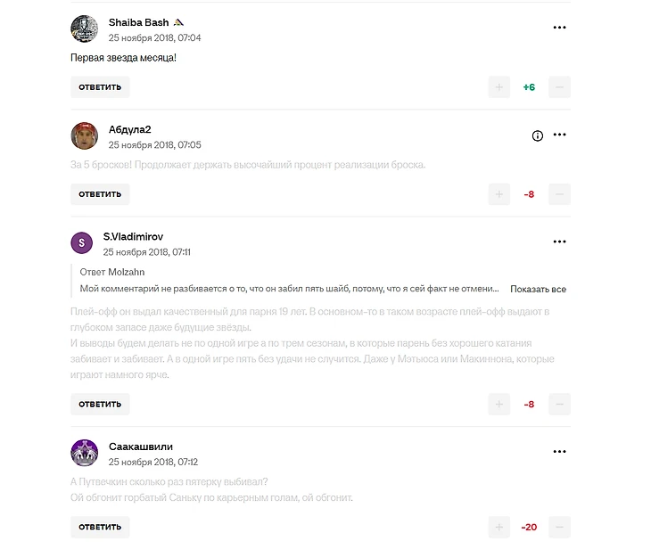Viewport: 651px width, 549px height.
Task: Reply to Shaiba Bash via Ответить
Action: [100, 87]
